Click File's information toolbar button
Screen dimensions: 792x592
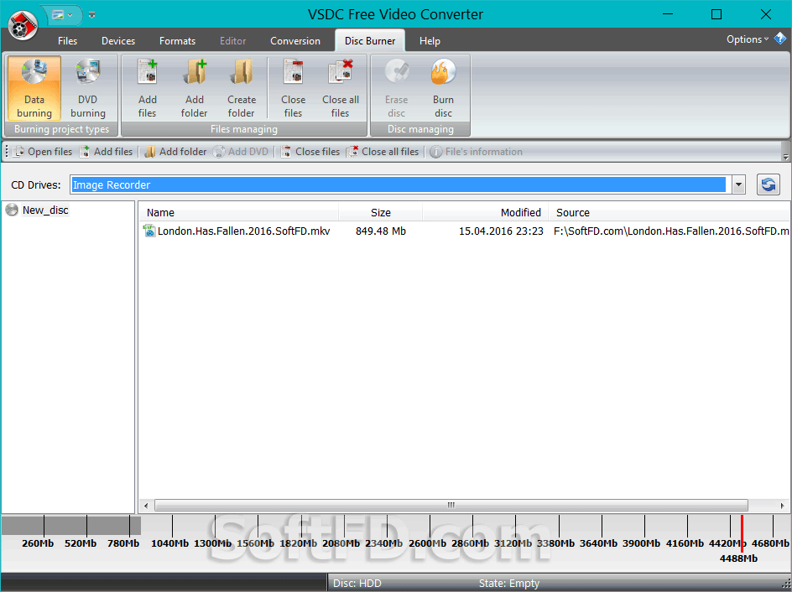tap(477, 152)
